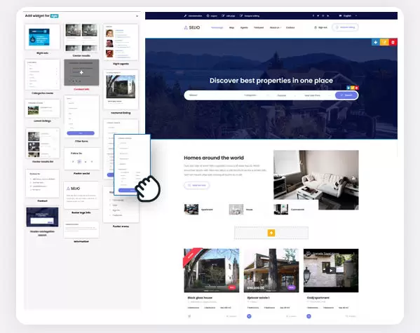Click the blue move-down arrow icon on hero
420x333 pixels.
(x=376, y=42)
